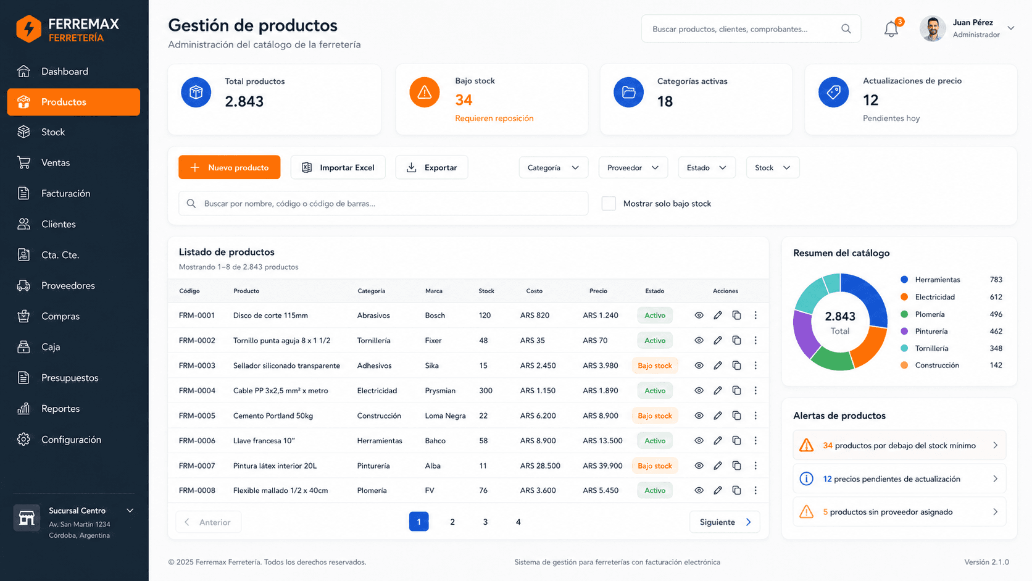Click Plomería green legend dot
This screenshot has height=581, width=1032.
coord(904,314)
